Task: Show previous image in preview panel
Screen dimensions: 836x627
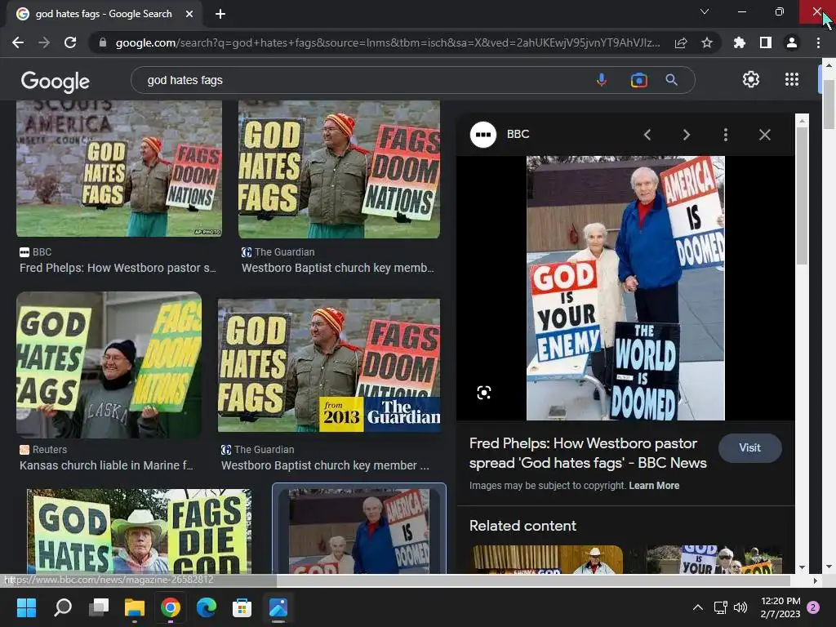Action: [647, 135]
